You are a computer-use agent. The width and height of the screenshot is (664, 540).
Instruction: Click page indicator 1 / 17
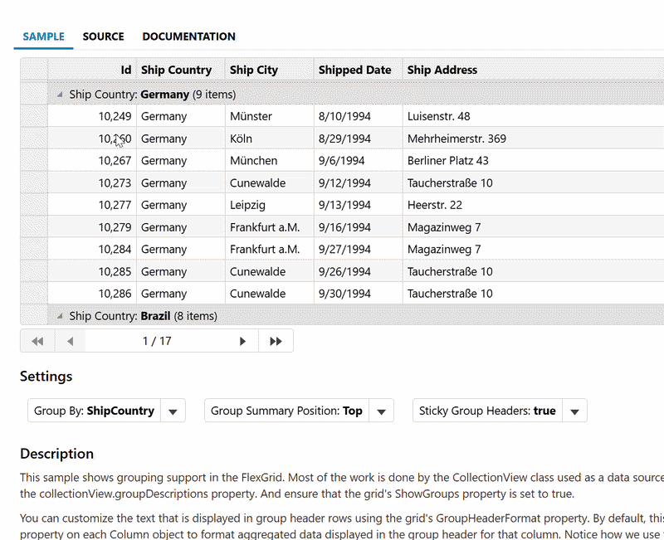tap(157, 341)
